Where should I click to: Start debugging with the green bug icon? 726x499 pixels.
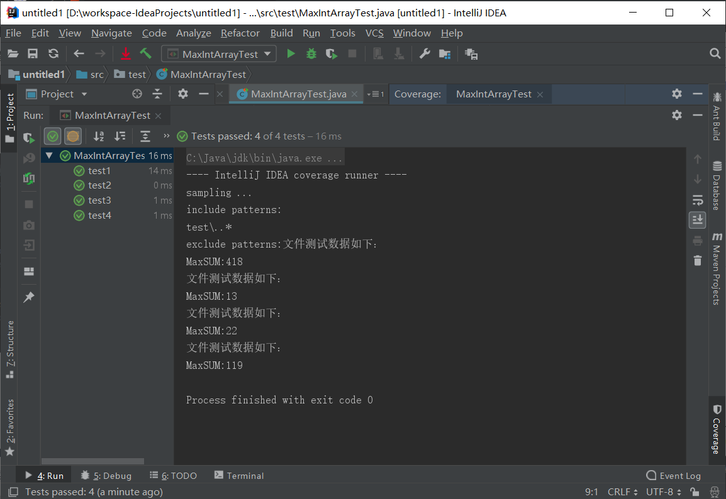click(x=311, y=53)
